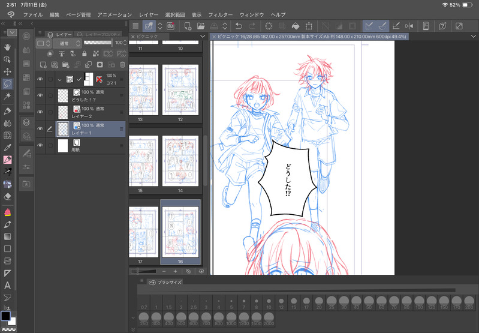Select the white sub color swatch
Image resolution: width=479 pixels, height=333 pixels.
coord(13,321)
